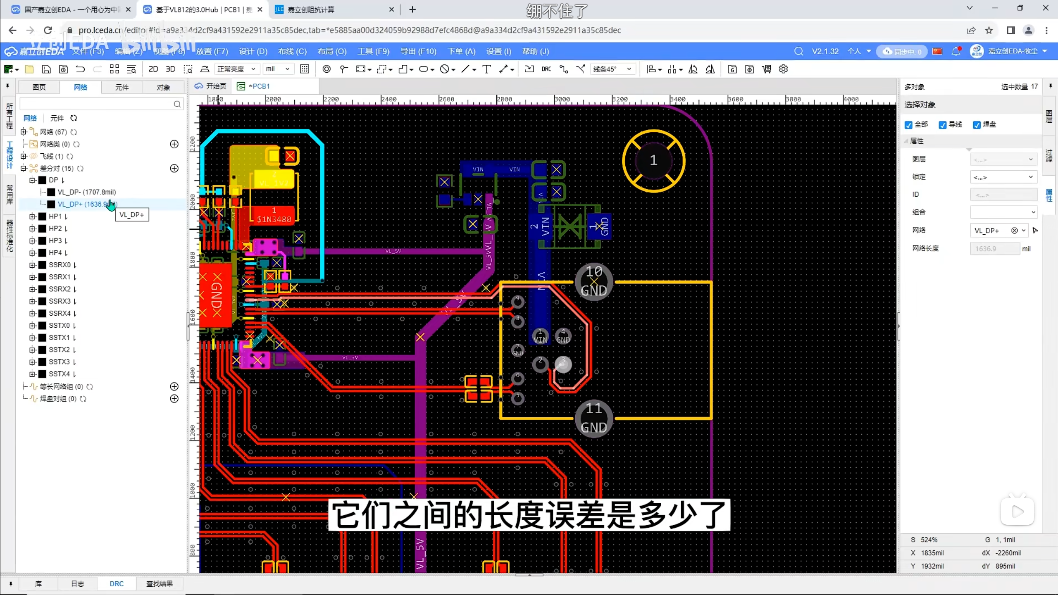Open the 布线 (C) menu

(292, 51)
